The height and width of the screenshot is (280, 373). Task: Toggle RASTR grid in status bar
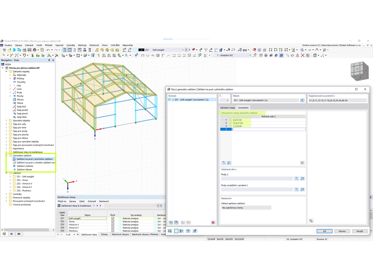pyautogui.click(x=220, y=239)
